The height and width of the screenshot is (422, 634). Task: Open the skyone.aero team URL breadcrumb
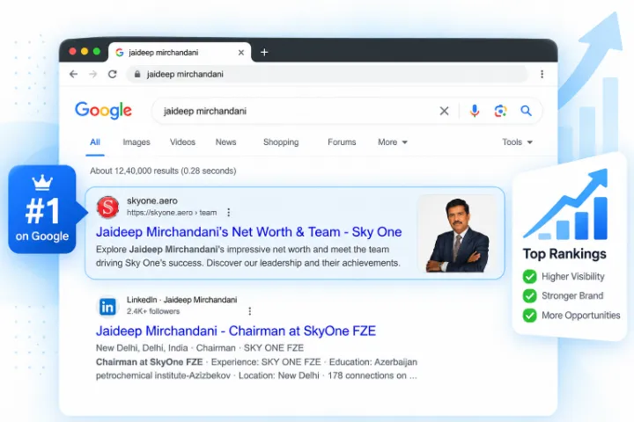point(172,213)
